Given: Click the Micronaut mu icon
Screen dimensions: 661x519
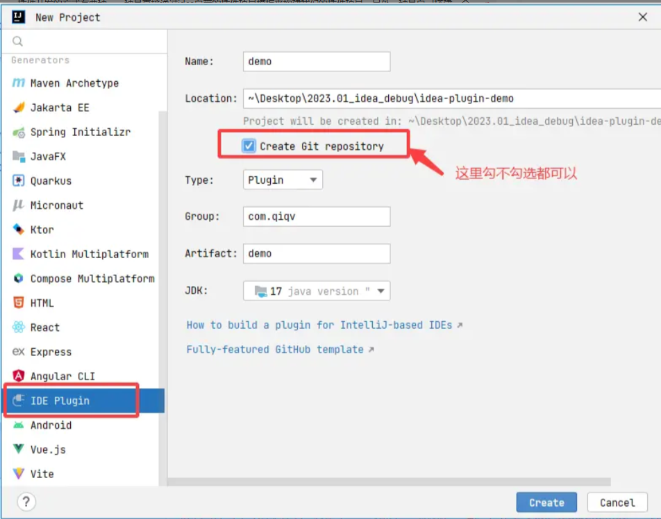Looking at the screenshot, I should (x=19, y=205).
